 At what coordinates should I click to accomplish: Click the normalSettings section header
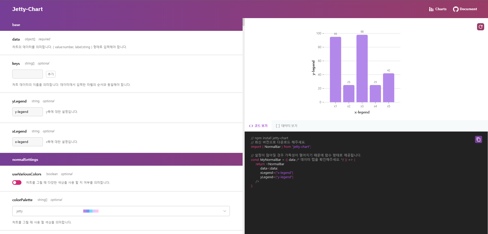(x=121, y=160)
